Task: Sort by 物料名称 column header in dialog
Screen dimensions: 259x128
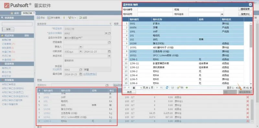Action: click(x=175, y=19)
